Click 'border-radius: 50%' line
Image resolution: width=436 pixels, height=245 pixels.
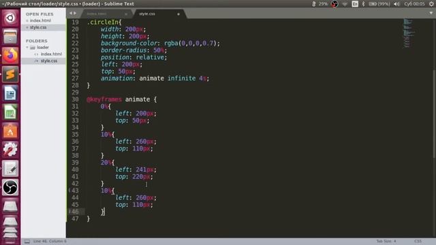(134, 50)
